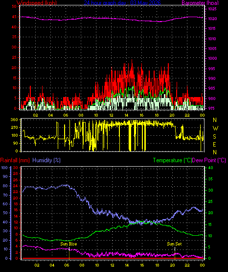Click the S compass direction label

[x=214, y=137]
